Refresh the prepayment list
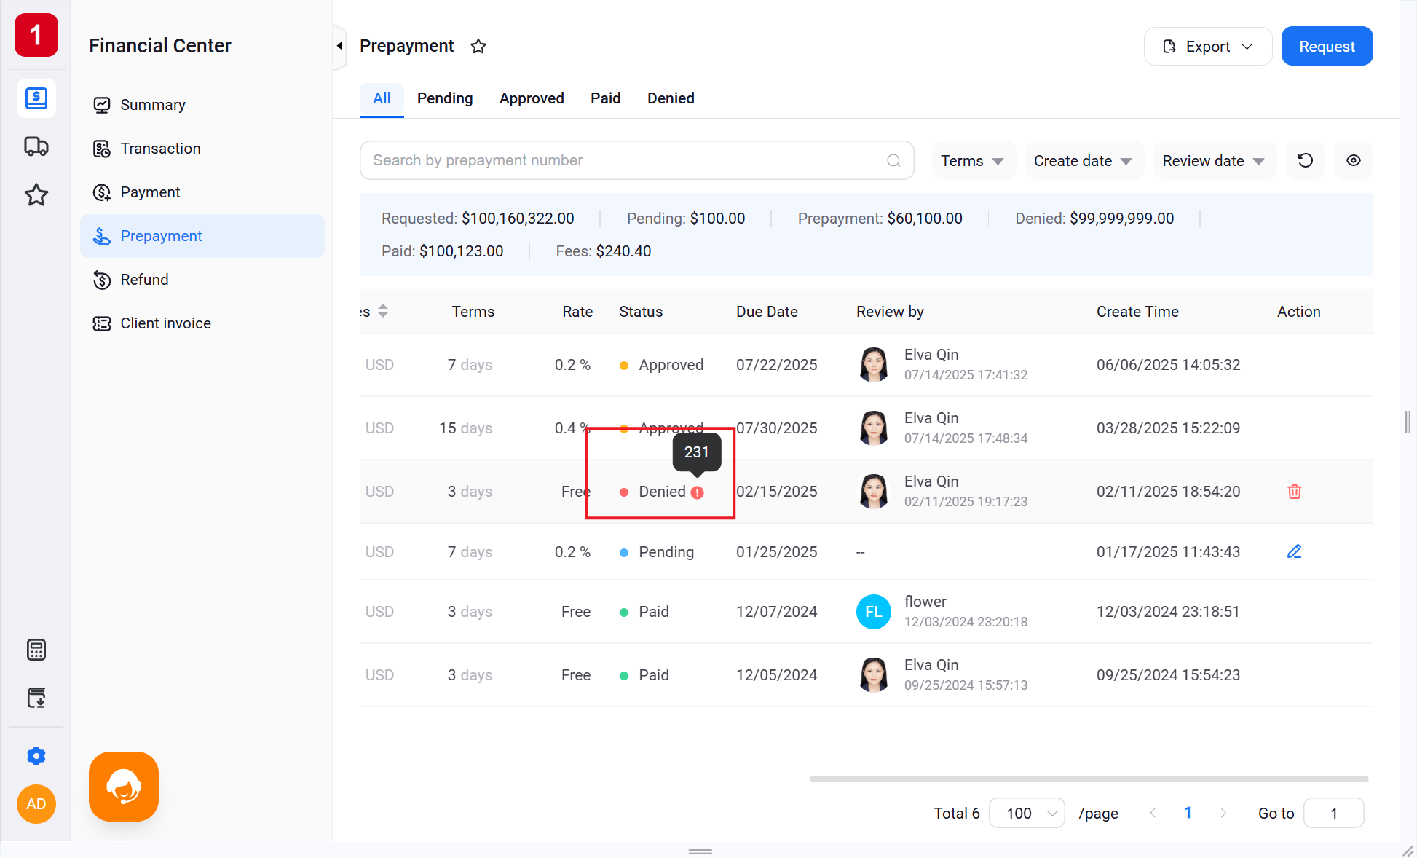 pos(1306,160)
